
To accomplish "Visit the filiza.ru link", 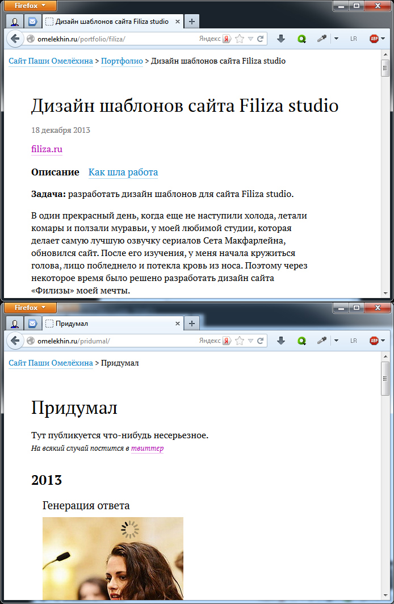I will pos(47,149).
